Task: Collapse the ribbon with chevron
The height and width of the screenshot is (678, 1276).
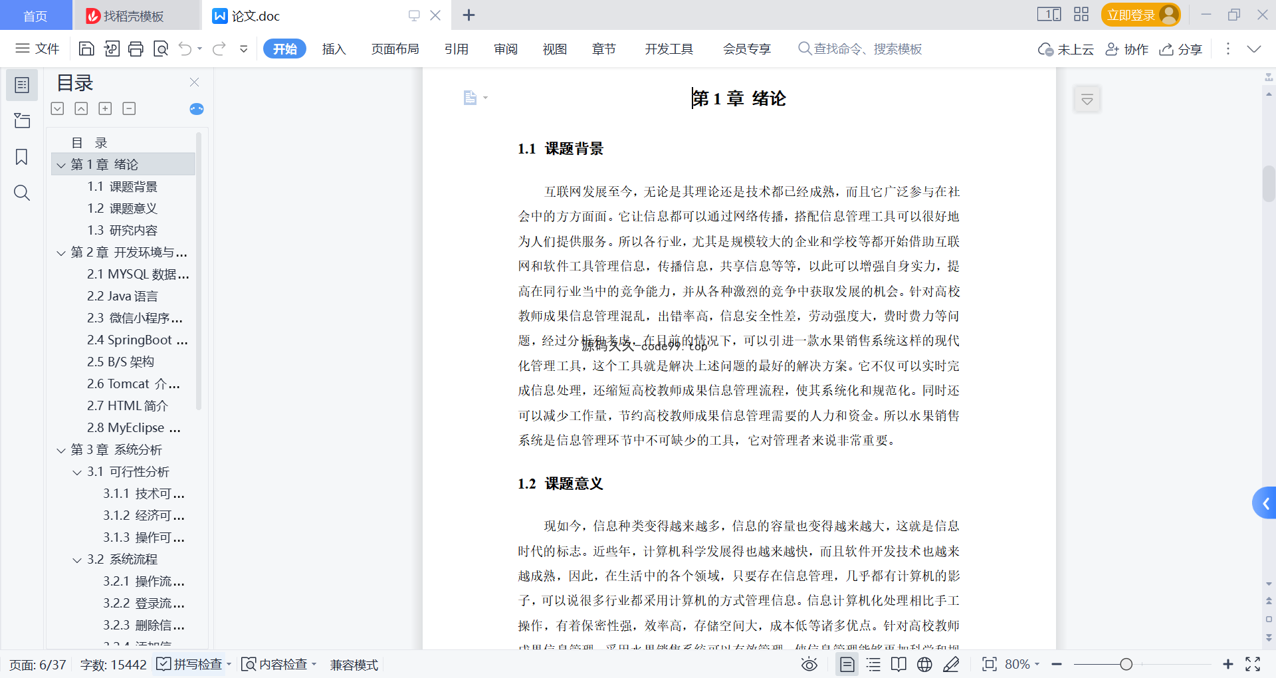Action: 1253,49
